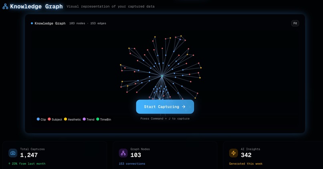Screen dimensions: 323x169
Task: Click the blue status dot beside Knowledge Graph panel title
Action: [32, 24]
